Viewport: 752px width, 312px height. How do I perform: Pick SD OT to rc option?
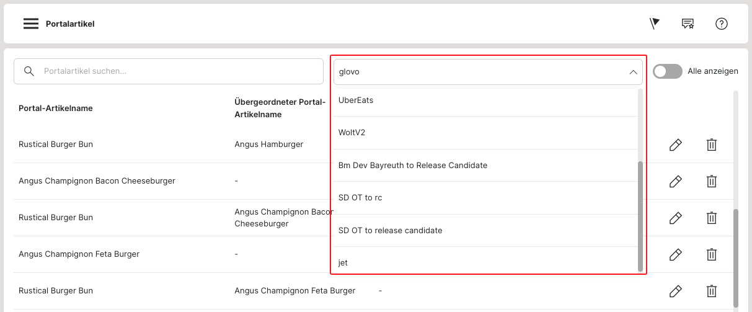coord(360,198)
